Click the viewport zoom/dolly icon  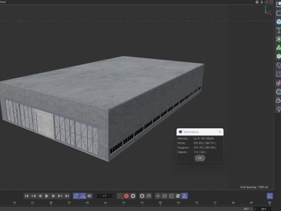point(262,2)
